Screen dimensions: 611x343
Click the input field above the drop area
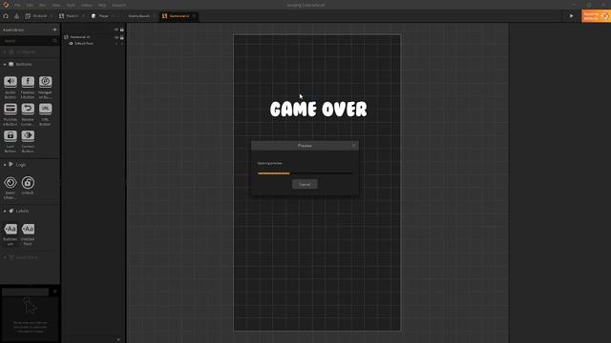click(26, 292)
